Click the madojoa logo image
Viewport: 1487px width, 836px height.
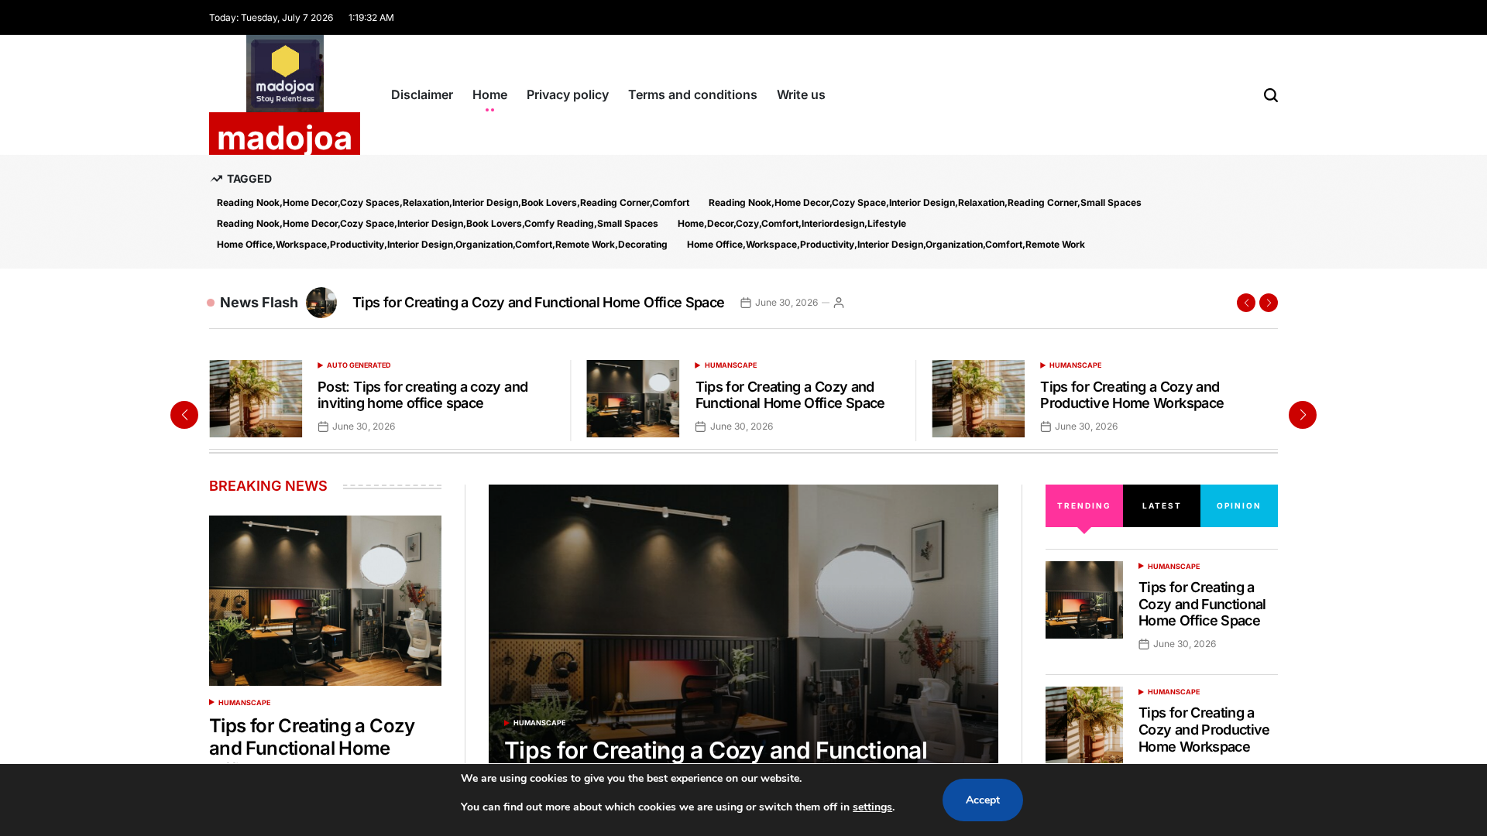[x=285, y=74]
